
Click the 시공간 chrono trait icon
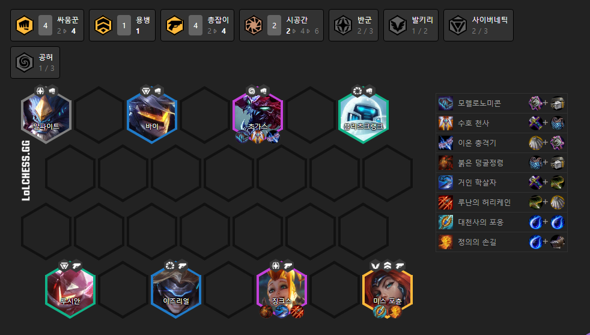tap(253, 26)
